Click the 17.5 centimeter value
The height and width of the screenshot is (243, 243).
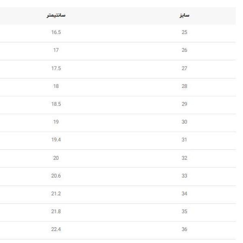(56, 68)
